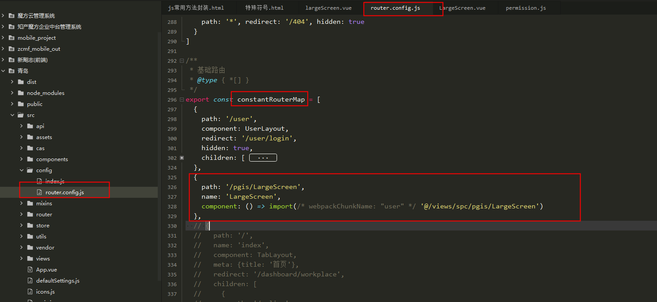This screenshot has width=657, height=302.
Task: Click the UserLayout component name
Action: [265, 128]
